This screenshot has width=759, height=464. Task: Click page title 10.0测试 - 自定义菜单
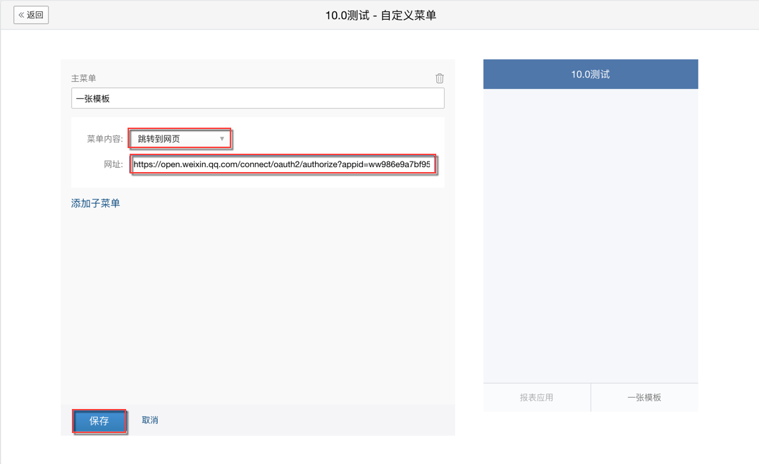tap(381, 15)
